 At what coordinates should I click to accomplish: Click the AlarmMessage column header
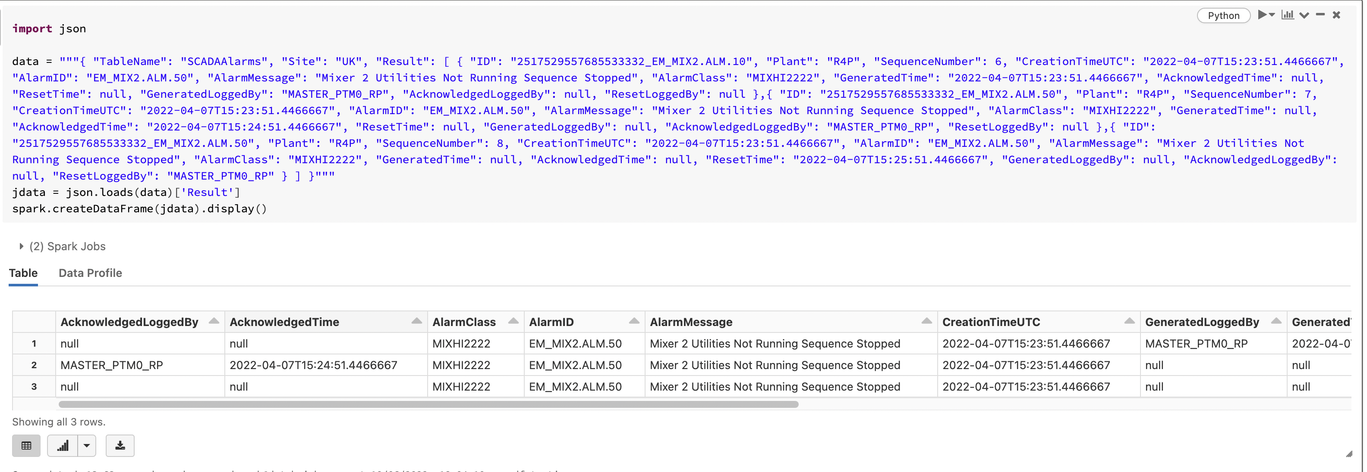(x=691, y=322)
